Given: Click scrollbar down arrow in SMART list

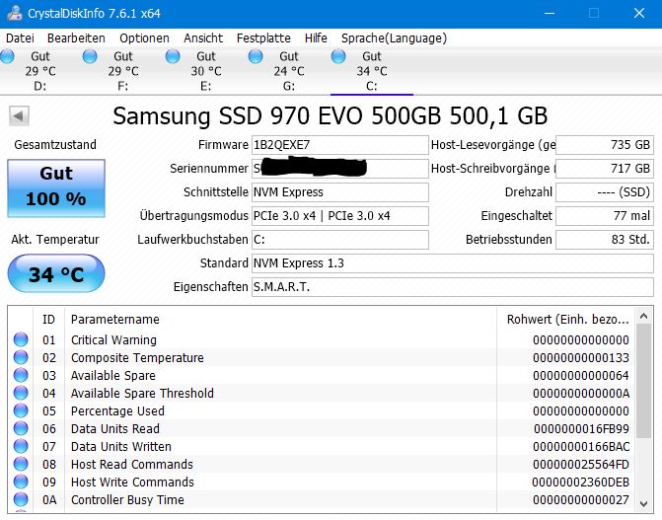Looking at the screenshot, I should click(644, 503).
